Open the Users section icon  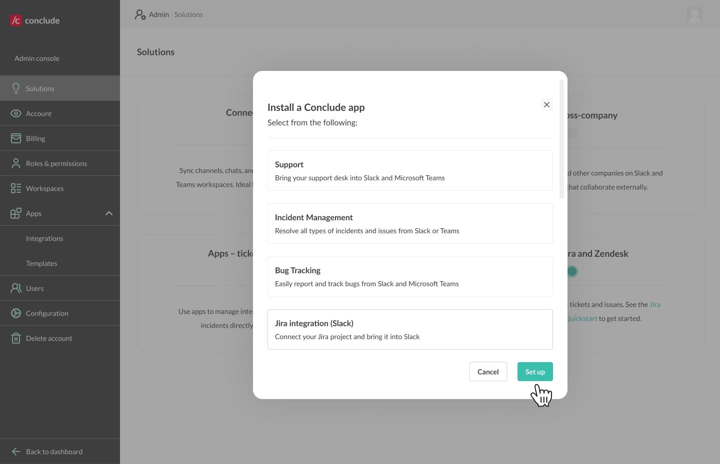15,288
